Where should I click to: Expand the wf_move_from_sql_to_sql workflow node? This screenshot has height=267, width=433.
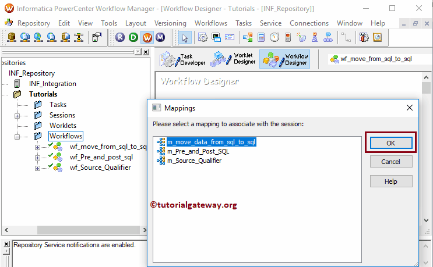pos(37,147)
